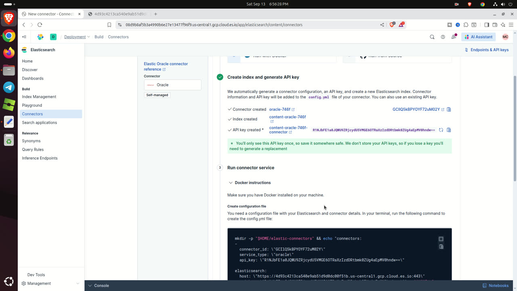
Task: Click the Self-managed badge
Action: tap(157, 95)
